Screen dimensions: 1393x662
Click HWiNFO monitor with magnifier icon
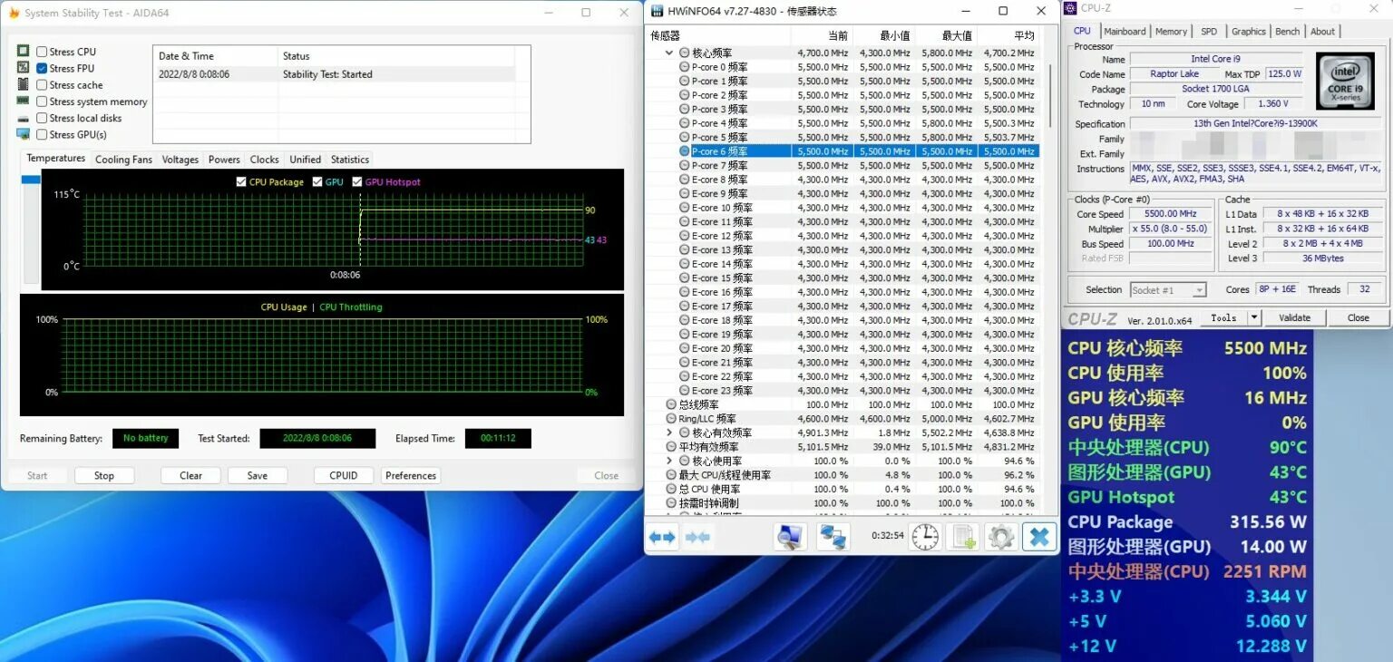[790, 537]
